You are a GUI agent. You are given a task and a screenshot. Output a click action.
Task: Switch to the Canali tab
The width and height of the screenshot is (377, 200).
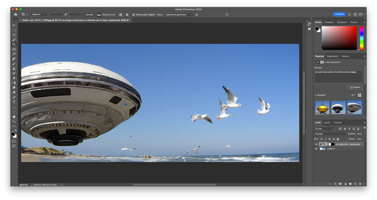pyautogui.click(x=327, y=123)
